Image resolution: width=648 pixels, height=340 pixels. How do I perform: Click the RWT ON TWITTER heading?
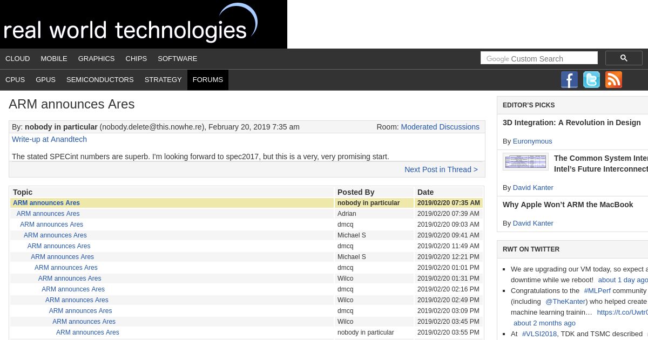[531, 249]
